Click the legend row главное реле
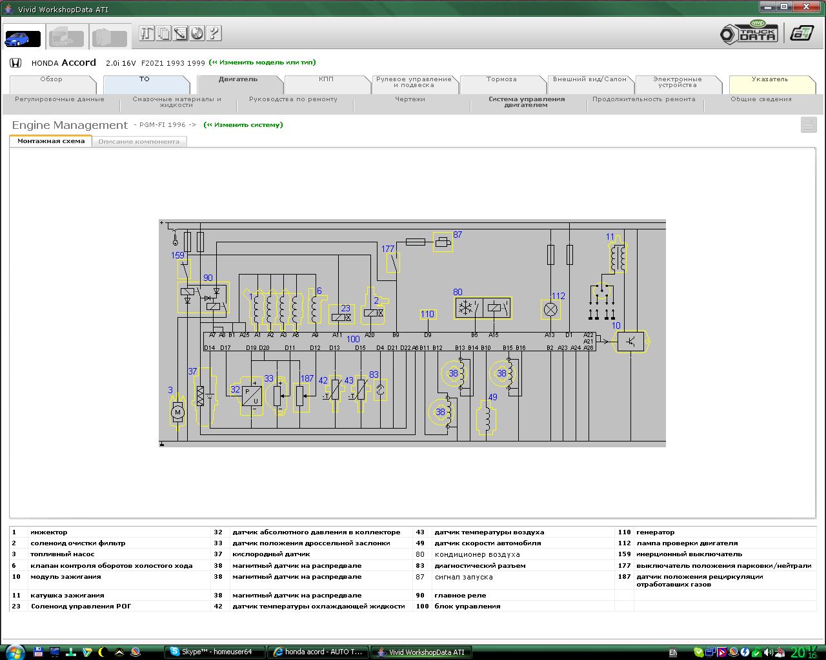The width and height of the screenshot is (826, 660). pyautogui.click(x=514, y=596)
